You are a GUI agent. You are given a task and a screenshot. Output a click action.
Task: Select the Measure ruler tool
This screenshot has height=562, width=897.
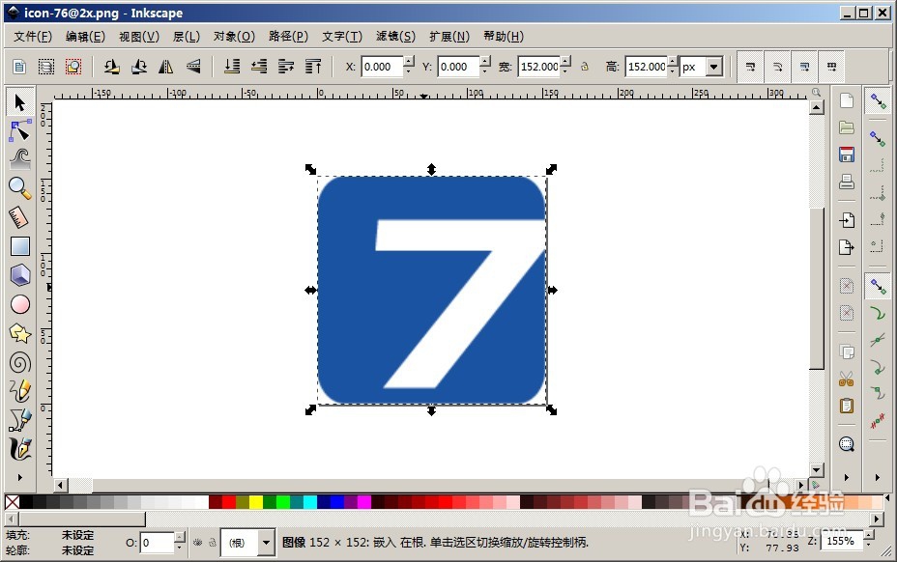pyautogui.click(x=20, y=217)
